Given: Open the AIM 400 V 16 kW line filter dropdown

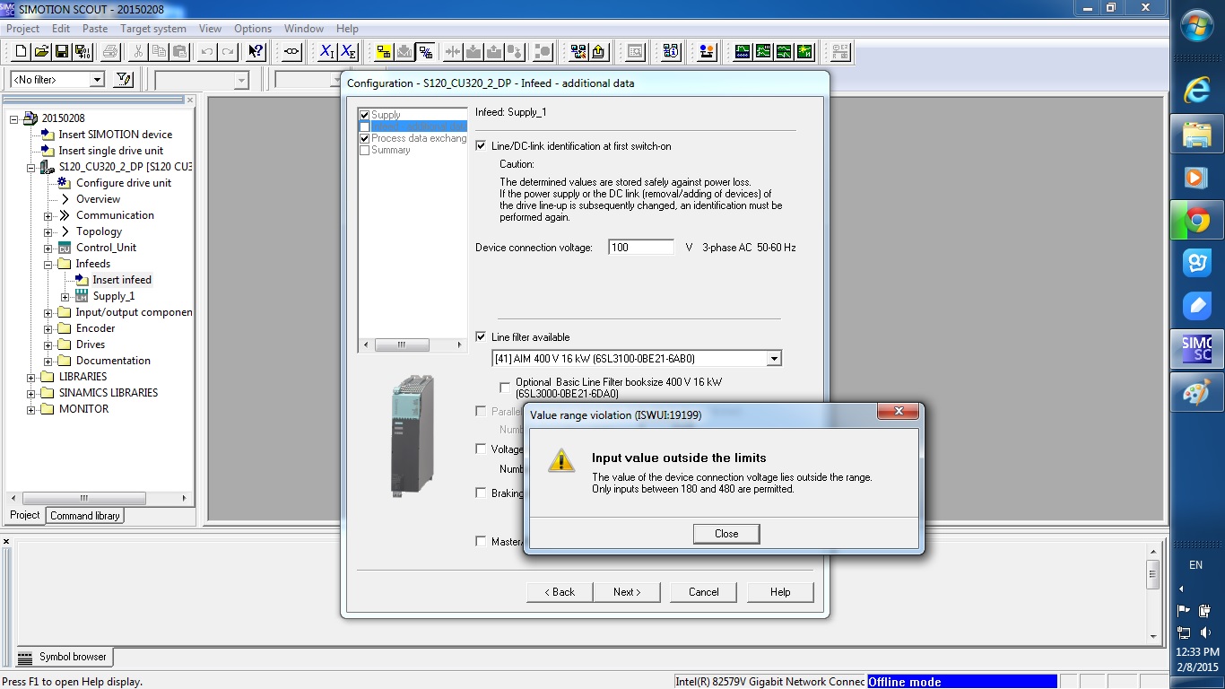Looking at the screenshot, I should pos(774,359).
